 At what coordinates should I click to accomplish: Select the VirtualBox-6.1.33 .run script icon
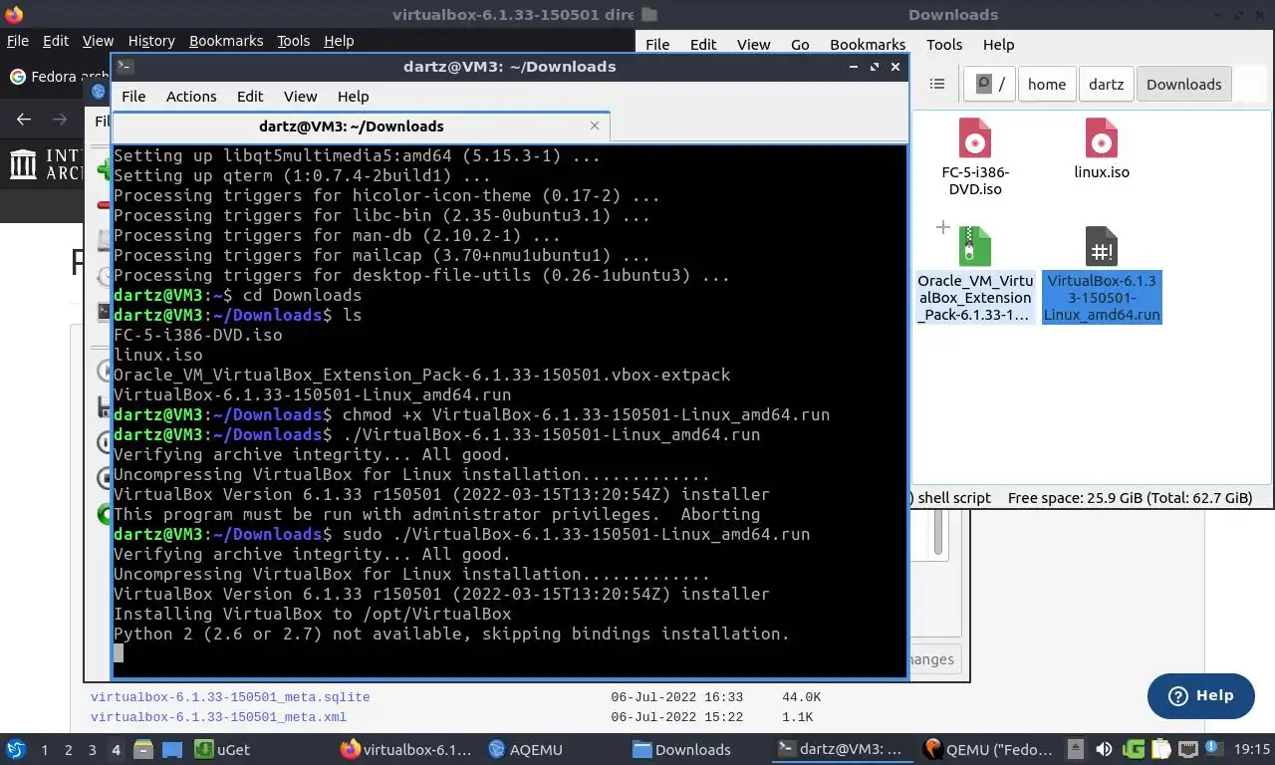pyautogui.click(x=1101, y=246)
